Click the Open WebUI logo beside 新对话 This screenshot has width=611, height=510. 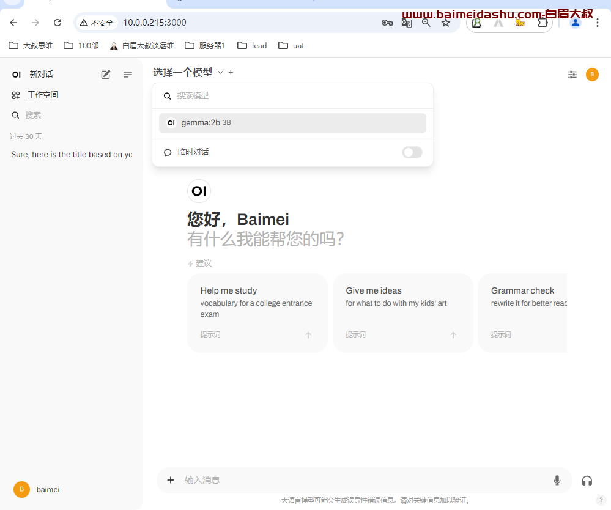(17, 75)
